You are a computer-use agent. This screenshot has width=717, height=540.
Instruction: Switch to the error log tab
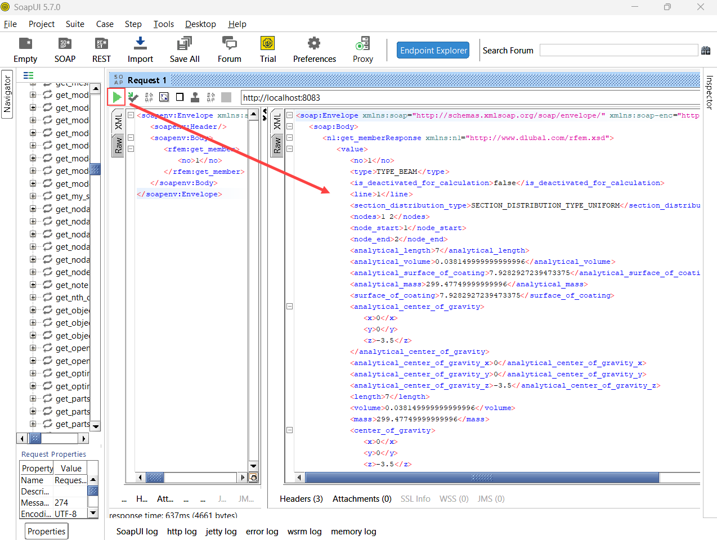tap(262, 532)
